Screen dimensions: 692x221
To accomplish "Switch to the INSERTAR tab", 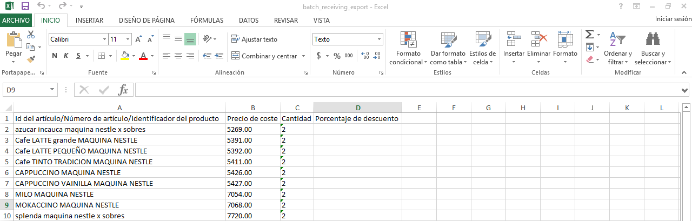I will [90, 21].
